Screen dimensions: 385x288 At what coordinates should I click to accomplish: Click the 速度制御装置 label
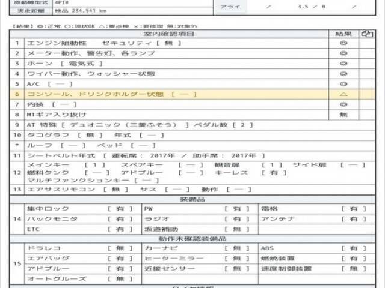286,269
